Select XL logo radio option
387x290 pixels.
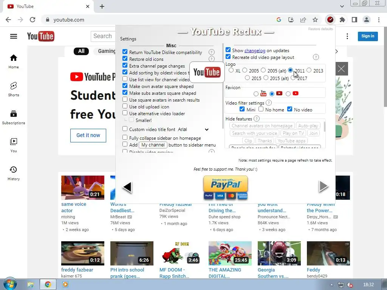tap(231, 70)
